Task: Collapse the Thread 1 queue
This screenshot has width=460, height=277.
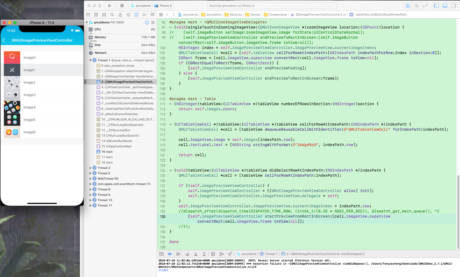Action: pos(91,60)
